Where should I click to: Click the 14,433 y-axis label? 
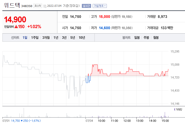pyautogui.click(x=175, y=91)
